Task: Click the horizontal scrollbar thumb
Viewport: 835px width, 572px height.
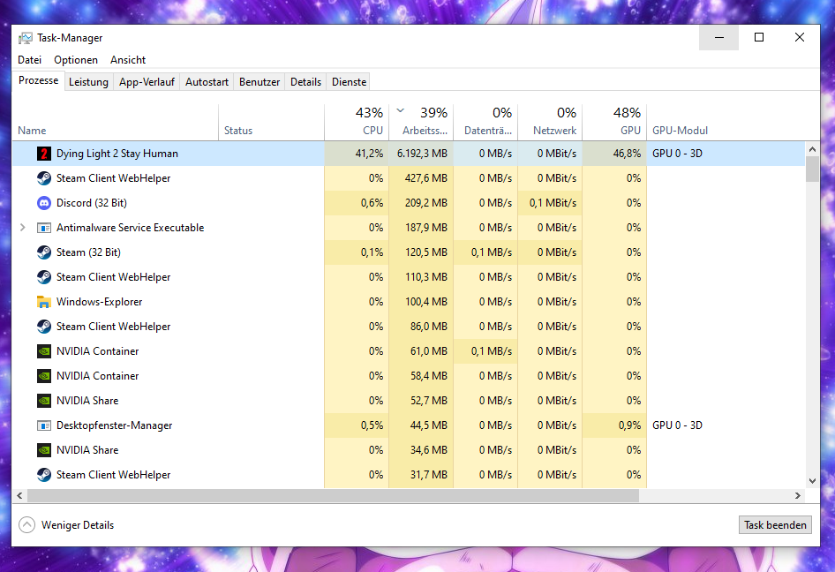Action: 333,496
